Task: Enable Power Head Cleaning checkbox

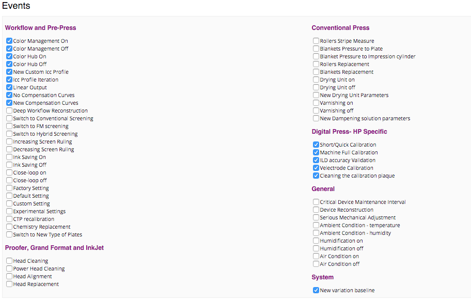Action: pyautogui.click(x=9, y=268)
